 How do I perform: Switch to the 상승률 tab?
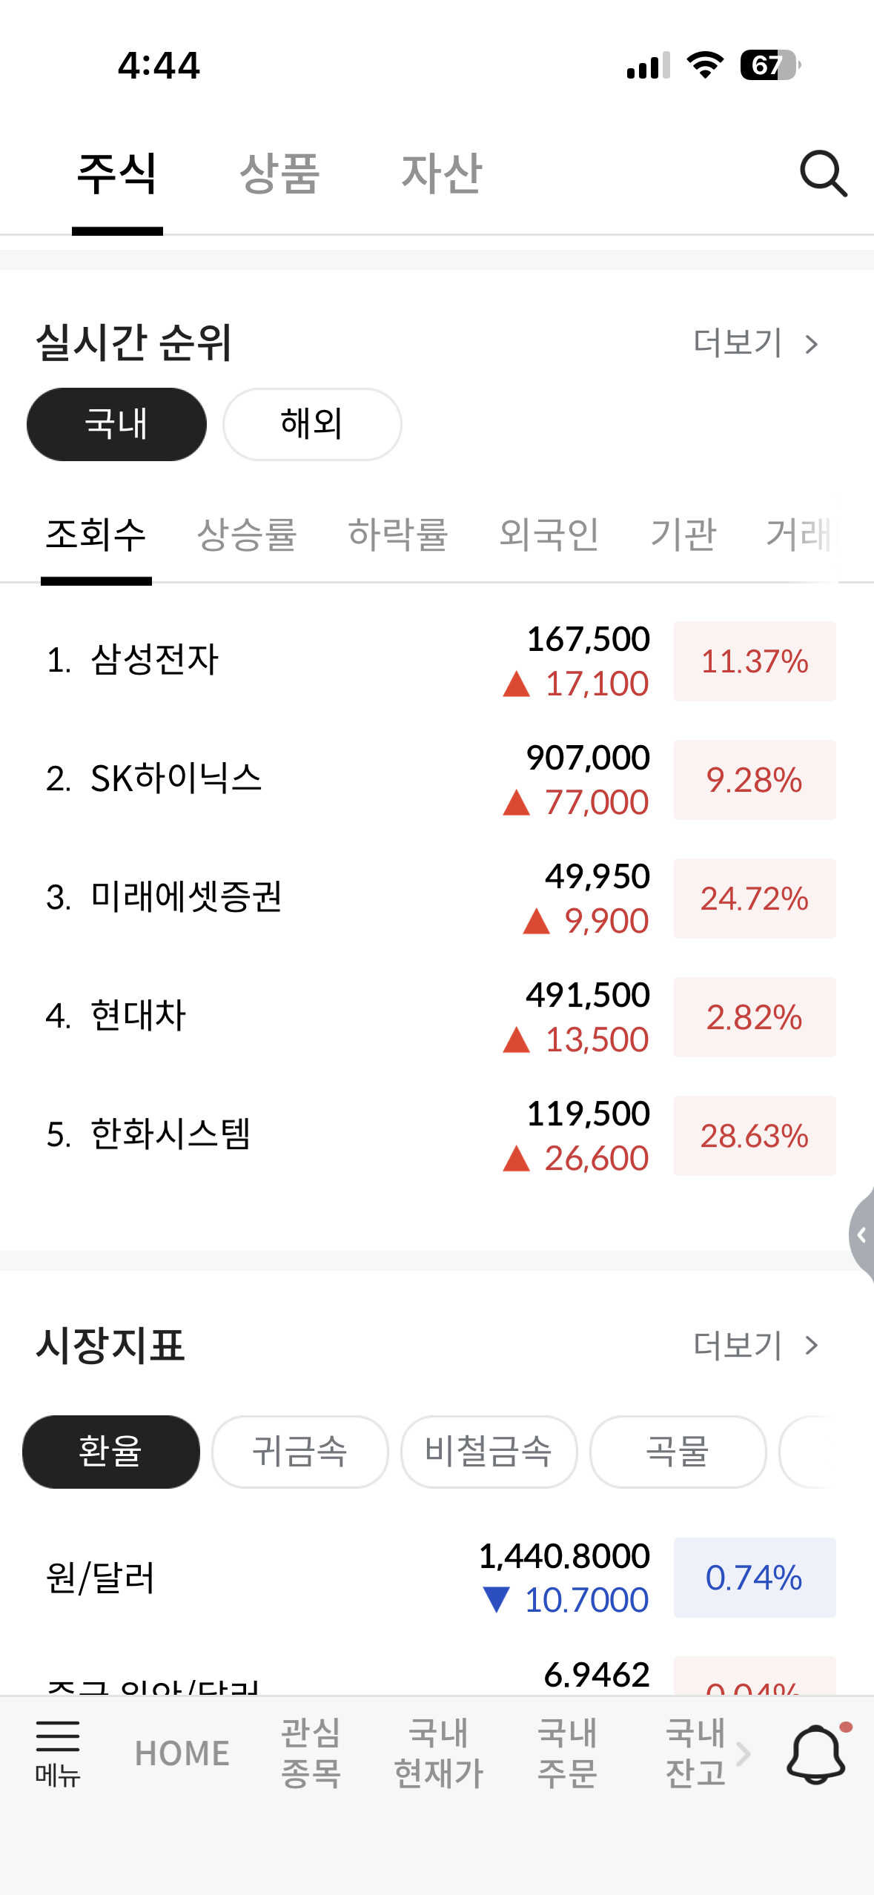[247, 534]
